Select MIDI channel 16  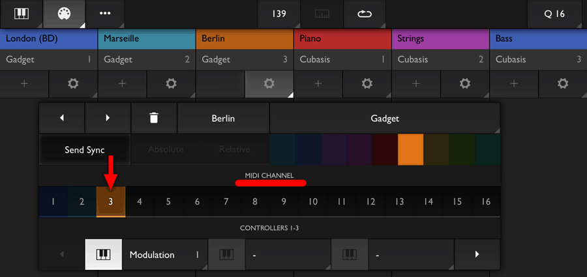486,202
